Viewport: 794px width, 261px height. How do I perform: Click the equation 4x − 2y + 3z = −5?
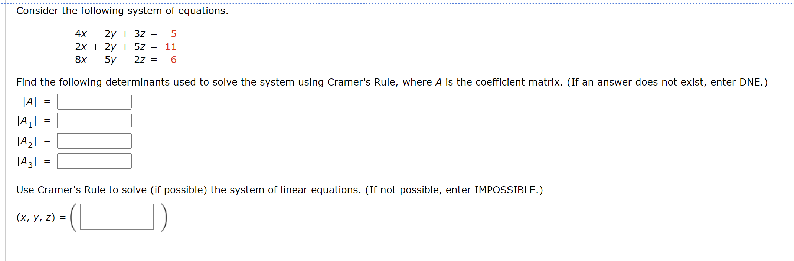pyautogui.click(x=125, y=34)
